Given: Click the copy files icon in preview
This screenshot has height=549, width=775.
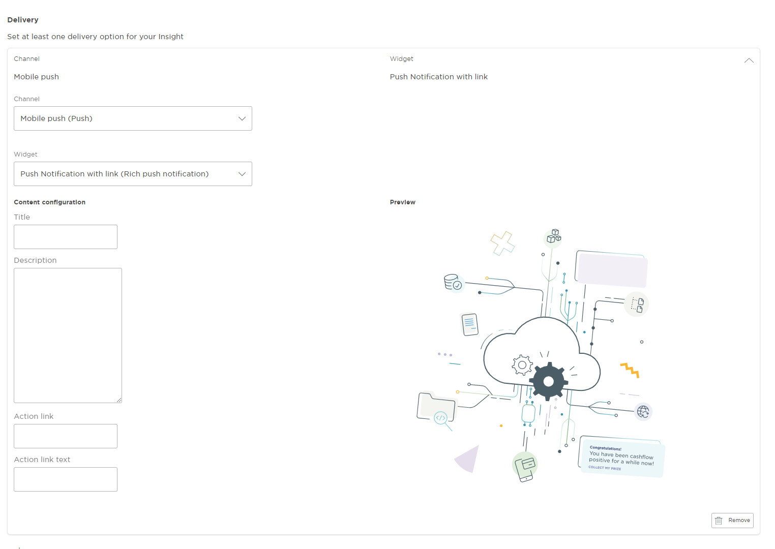Looking at the screenshot, I should click(x=637, y=305).
